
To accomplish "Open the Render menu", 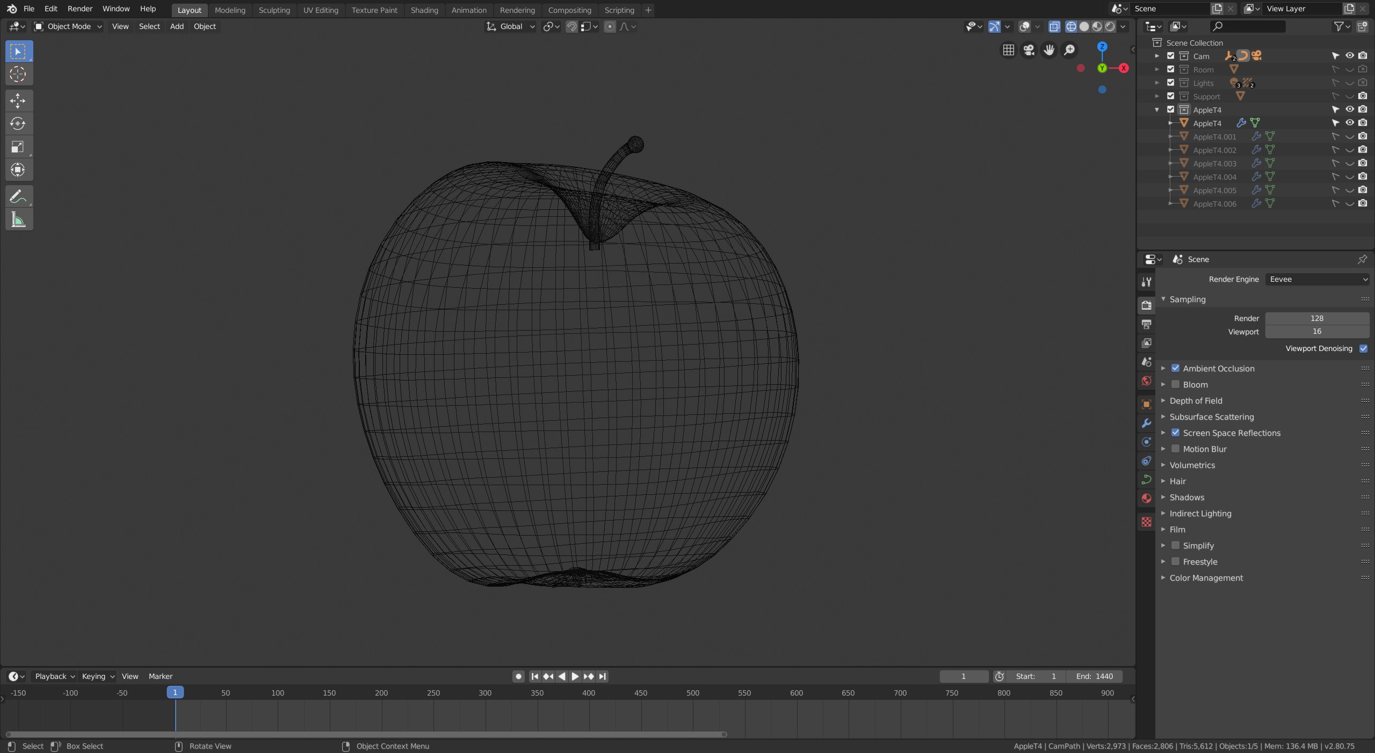I will pyautogui.click(x=79, y=9).
